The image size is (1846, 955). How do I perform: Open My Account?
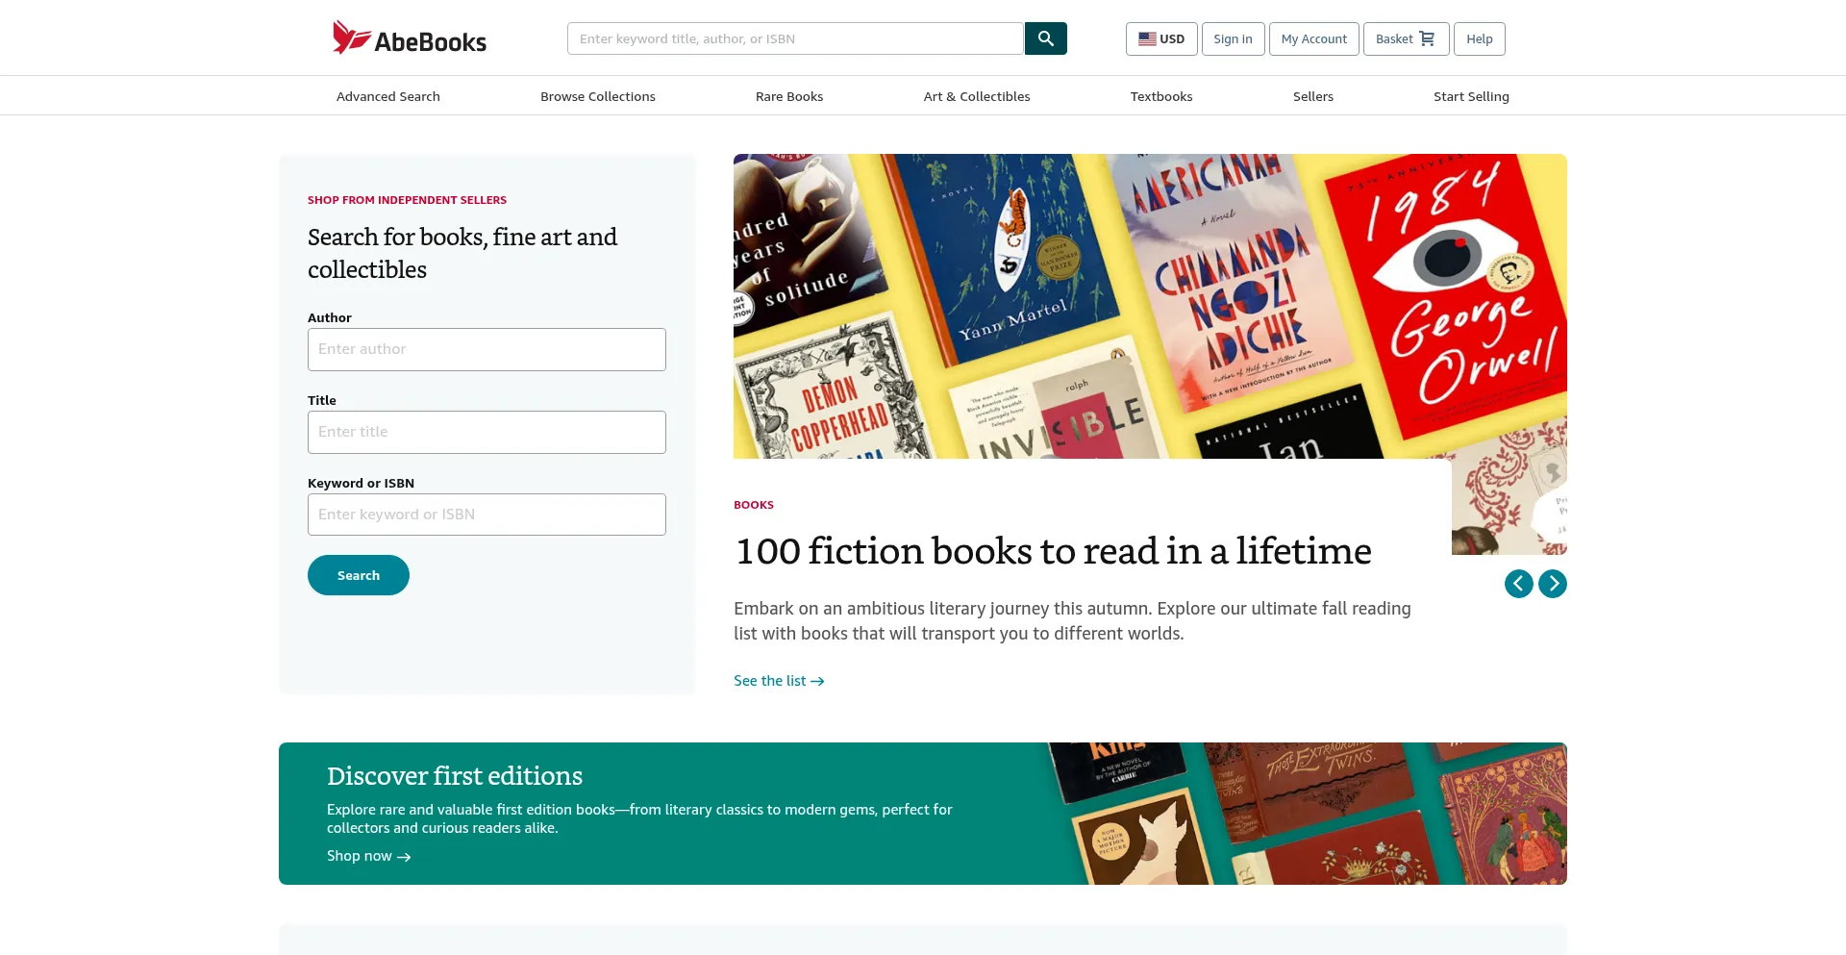coord(1313,39)
